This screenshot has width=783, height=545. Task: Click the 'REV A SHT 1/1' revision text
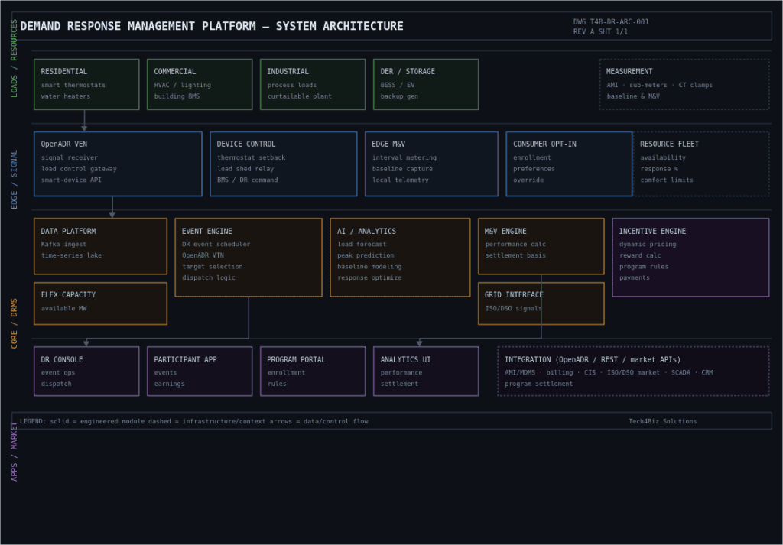coord(601,31)
